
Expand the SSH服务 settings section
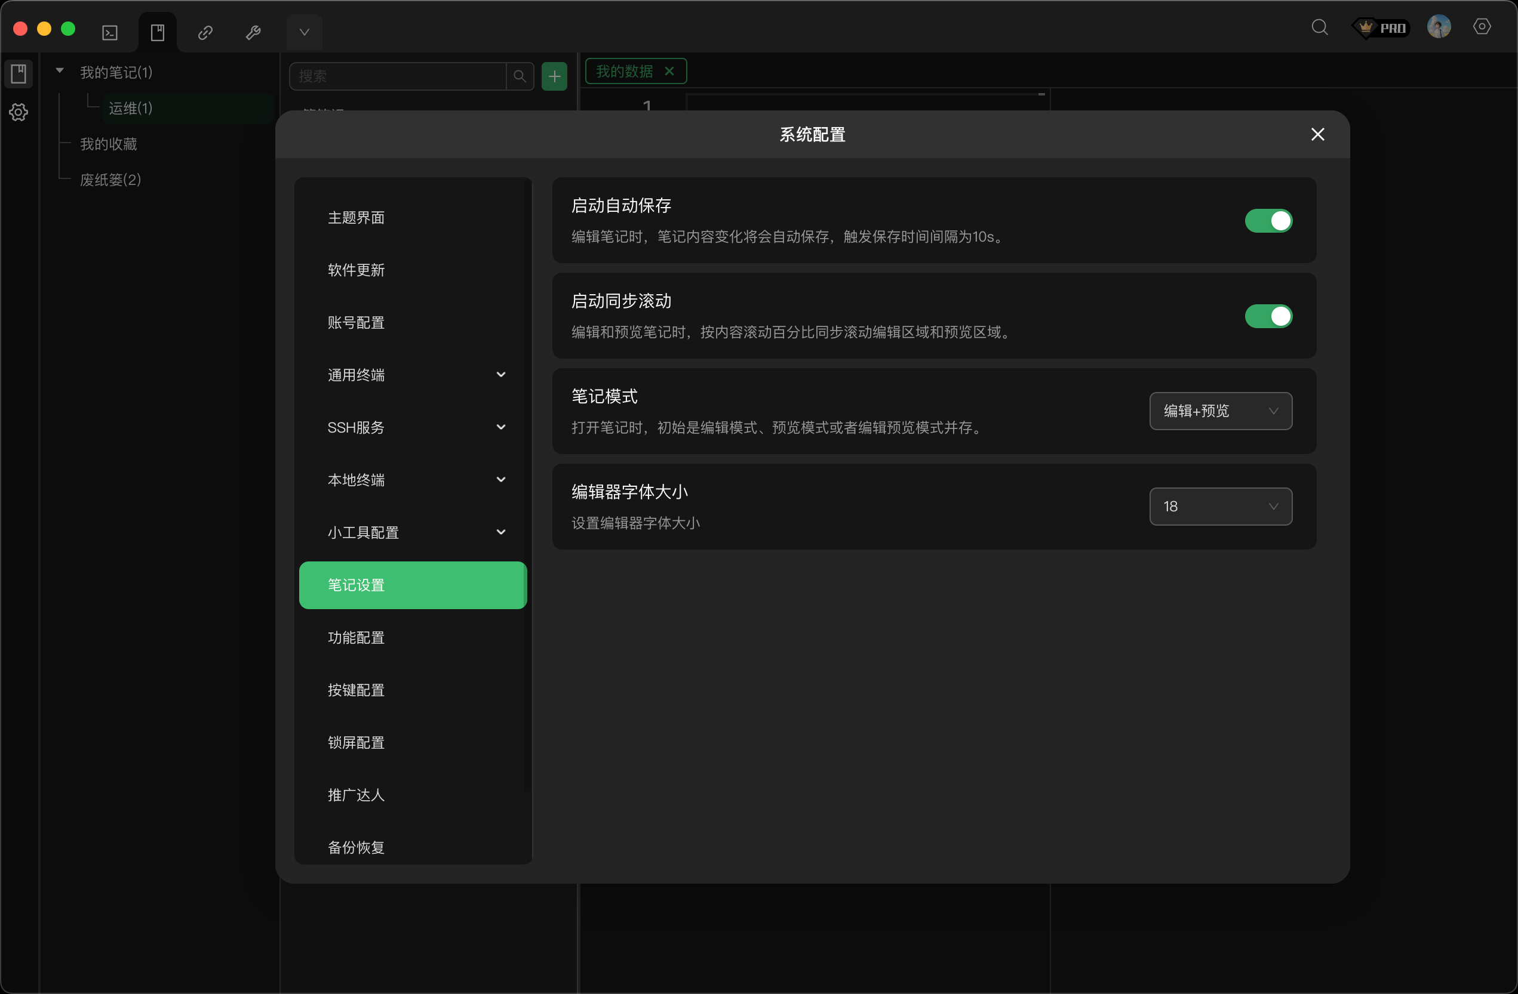tap(413, 427)
